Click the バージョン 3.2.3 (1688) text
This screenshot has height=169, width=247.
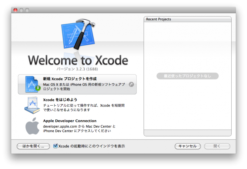pos(77,69)
